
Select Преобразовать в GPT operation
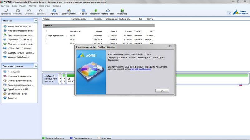(18, 89)
